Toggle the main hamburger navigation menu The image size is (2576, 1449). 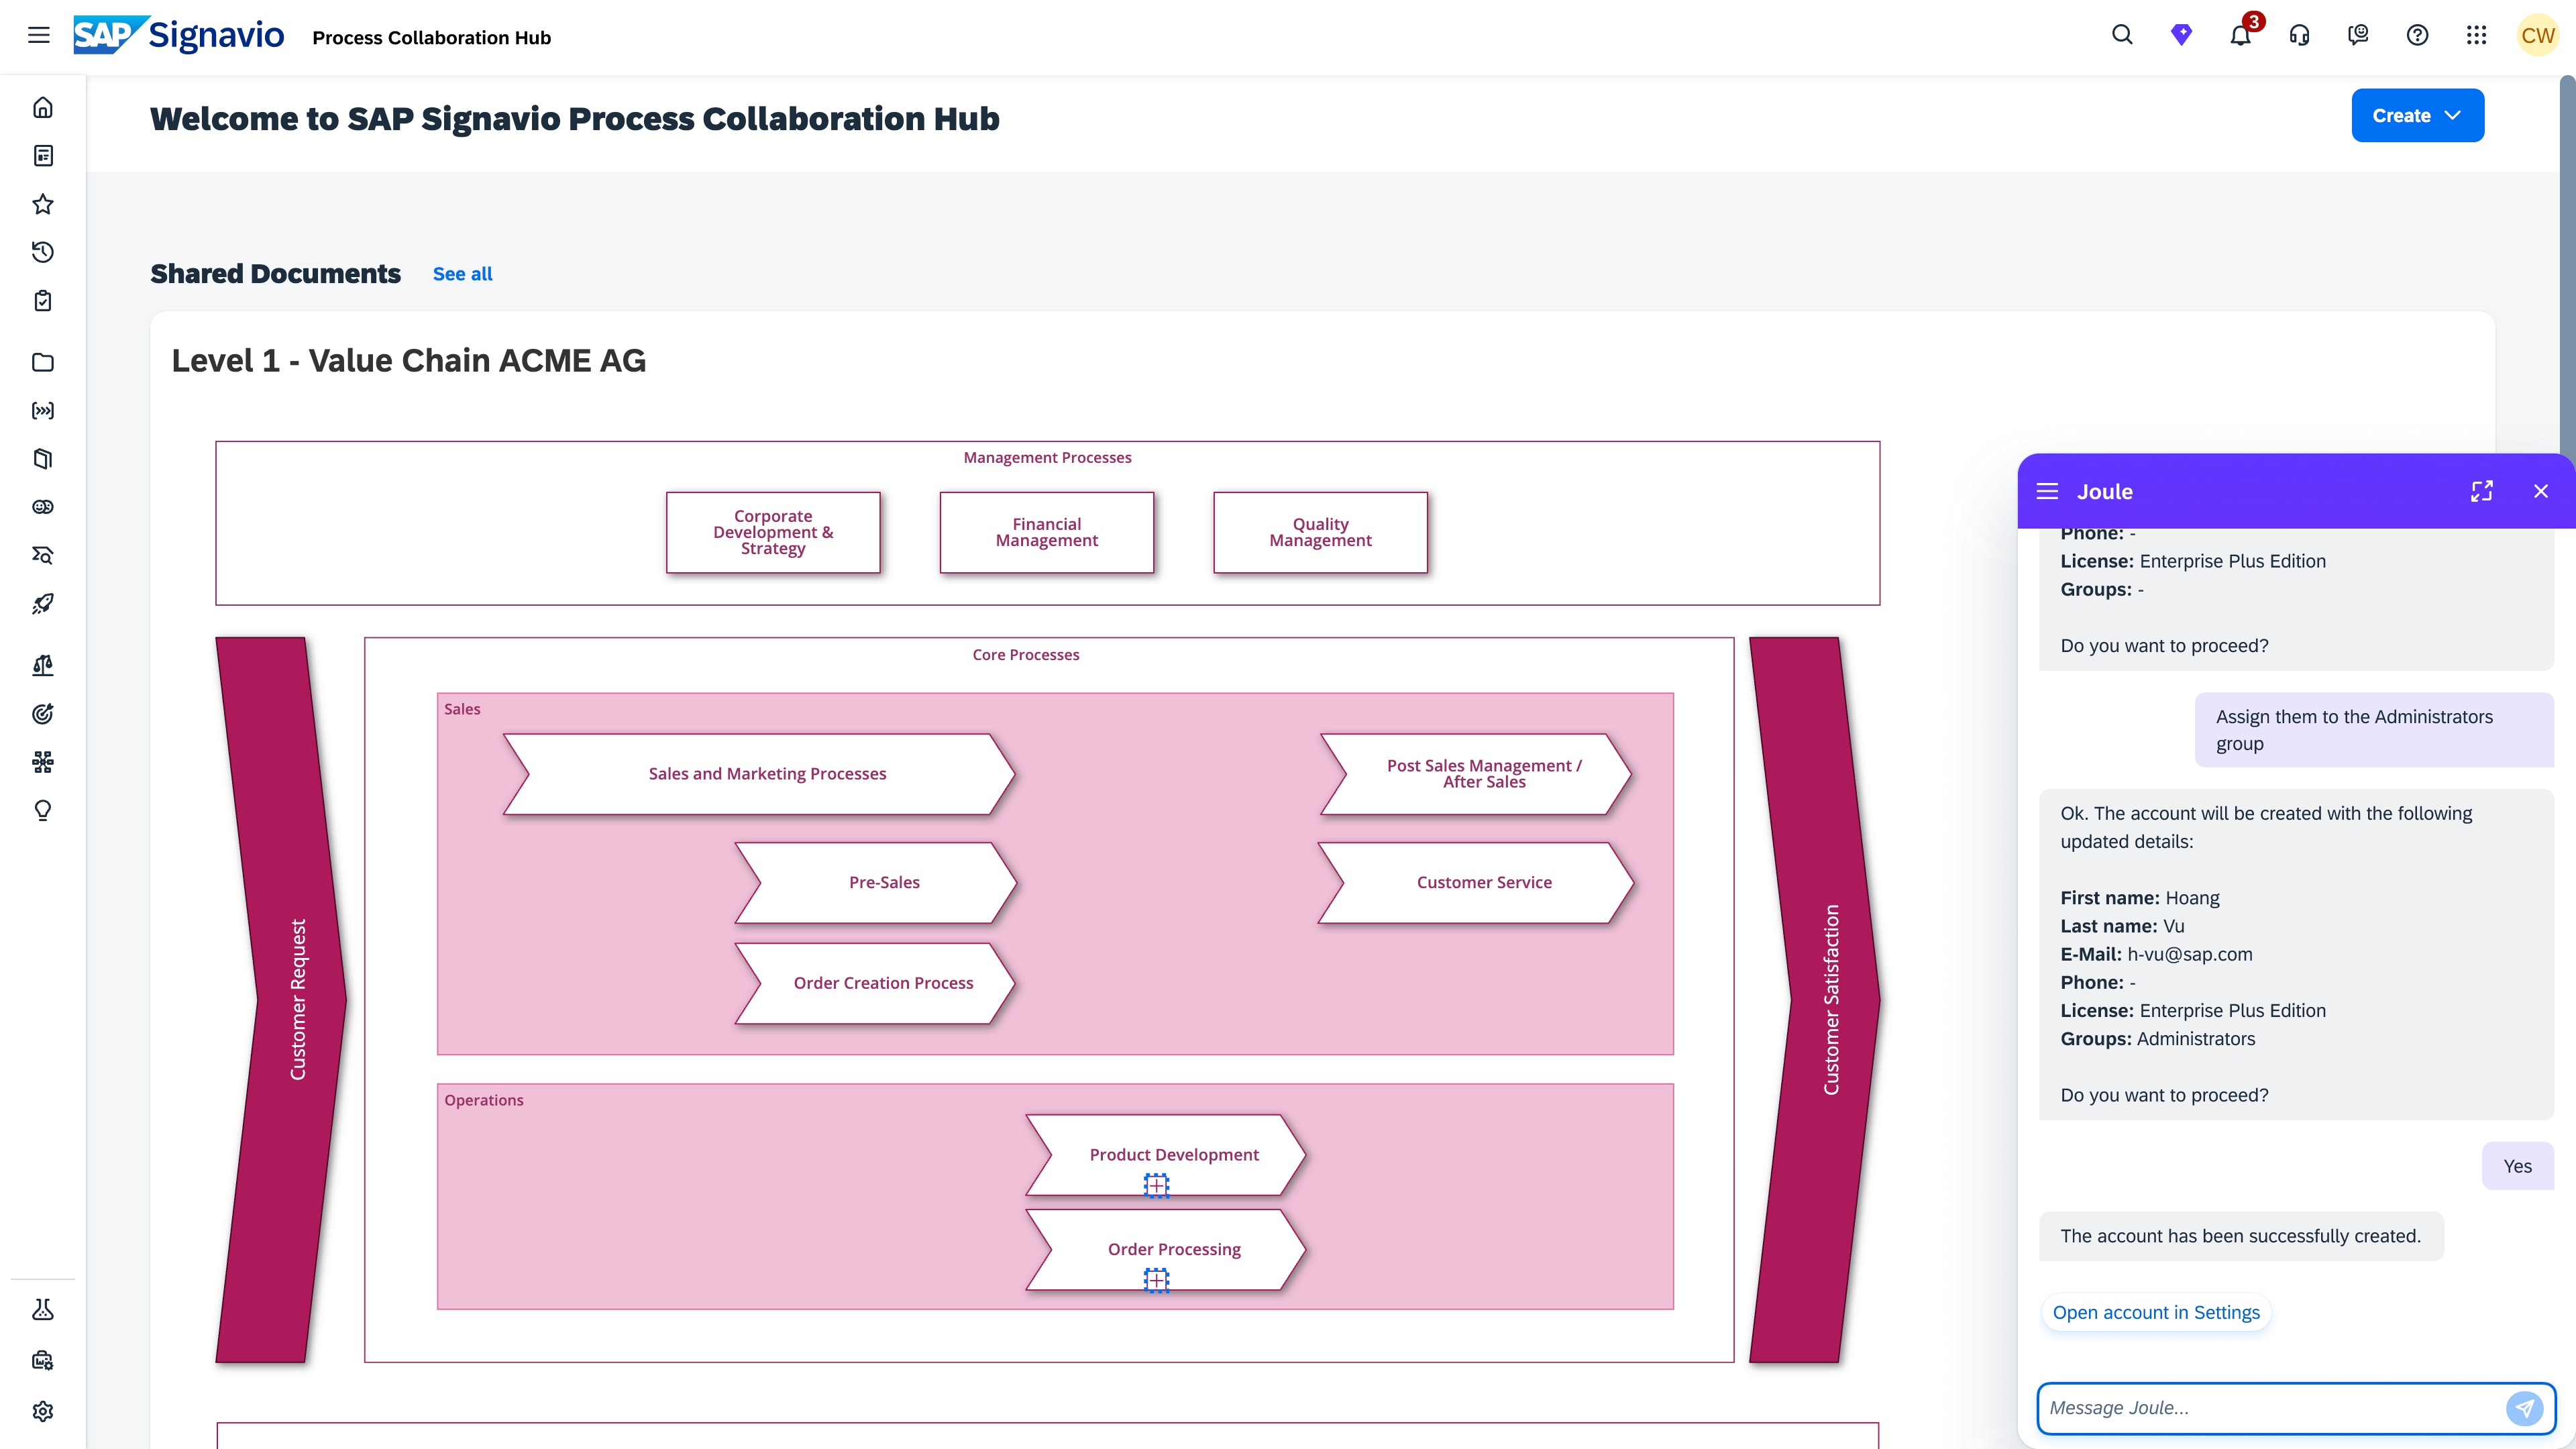pos(38,36)
